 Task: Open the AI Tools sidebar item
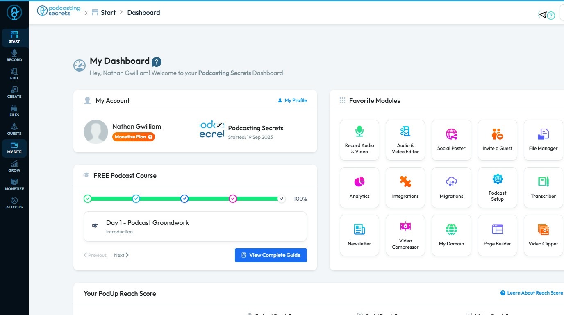coord(14,203)
